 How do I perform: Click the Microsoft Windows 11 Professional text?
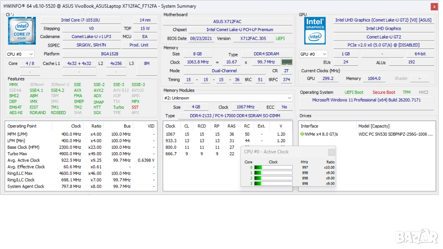click(366, 100)
